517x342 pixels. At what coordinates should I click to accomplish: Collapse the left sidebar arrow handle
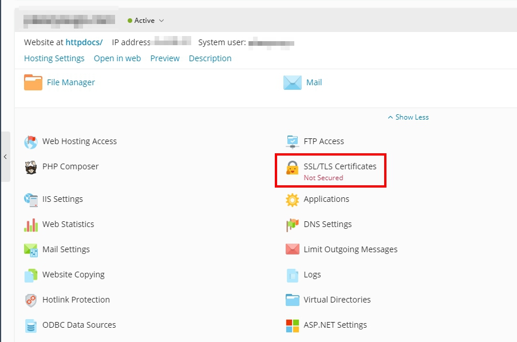[5, 157]
